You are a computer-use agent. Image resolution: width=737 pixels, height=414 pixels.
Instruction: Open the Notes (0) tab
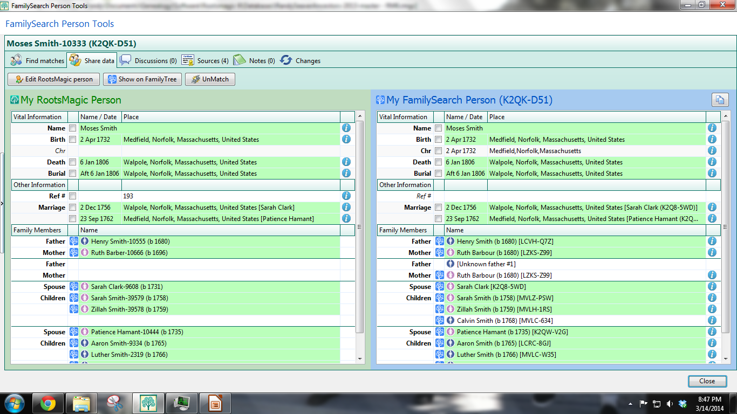[x=255, y=60]
